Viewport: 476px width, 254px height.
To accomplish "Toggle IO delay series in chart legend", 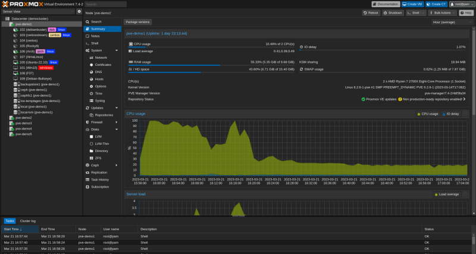I will pyautogui.click(x=450, y=114).
